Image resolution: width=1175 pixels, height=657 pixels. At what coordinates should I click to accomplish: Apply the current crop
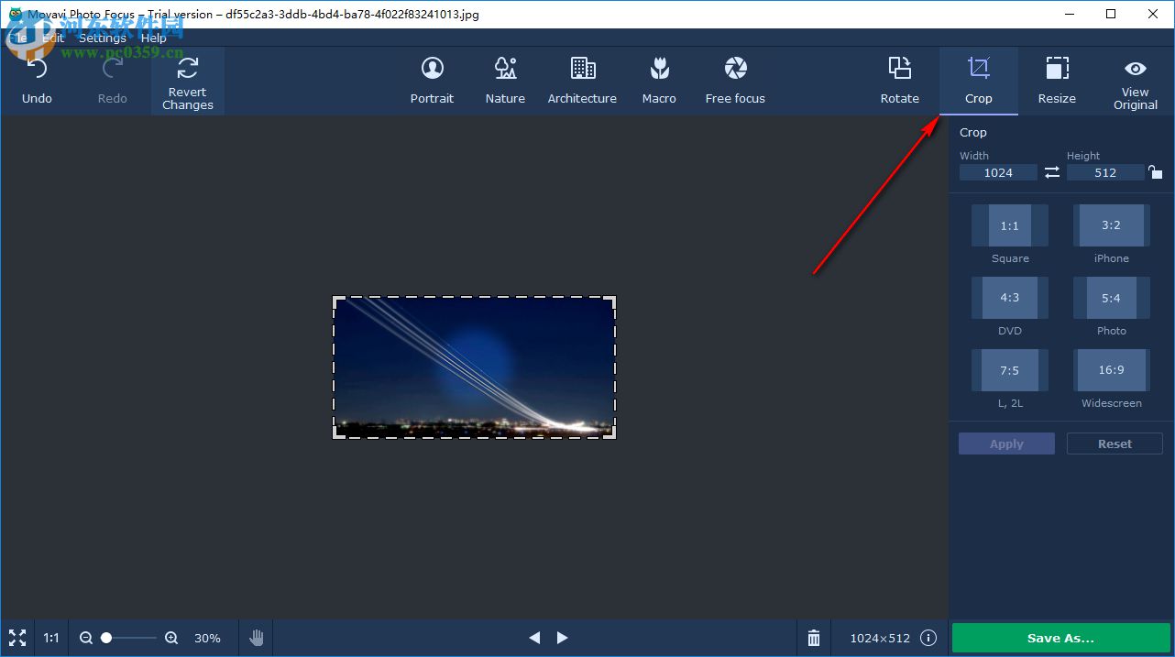pyautogui.click(x=1005, y=443)
